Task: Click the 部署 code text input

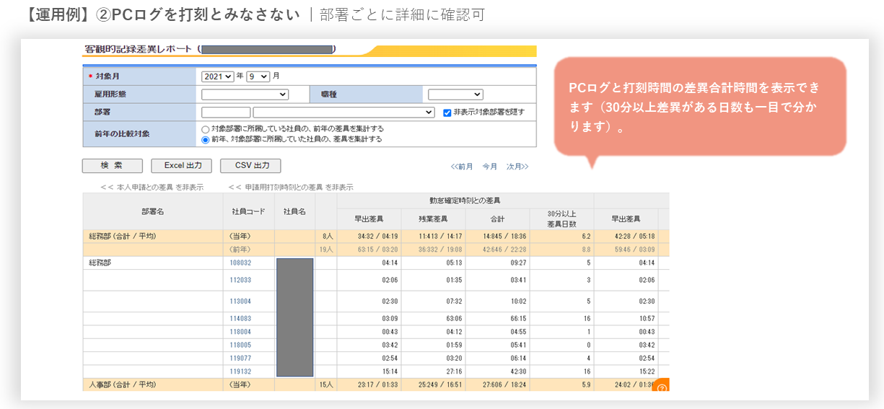Action: (x=226, y=113)
